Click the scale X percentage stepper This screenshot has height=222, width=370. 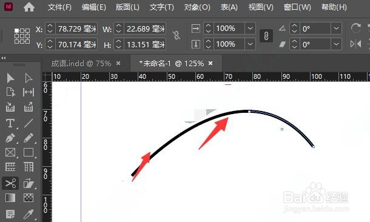pyautogui.click(x=209, y=29)
